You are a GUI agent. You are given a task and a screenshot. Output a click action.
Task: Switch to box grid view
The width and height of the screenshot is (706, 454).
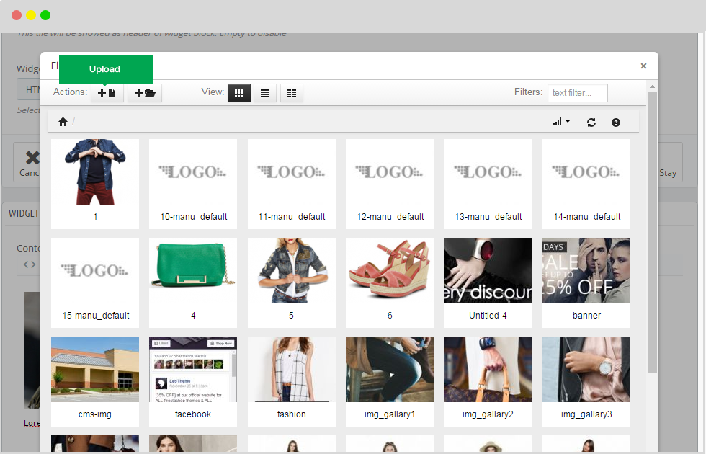[x=239, y=93]
